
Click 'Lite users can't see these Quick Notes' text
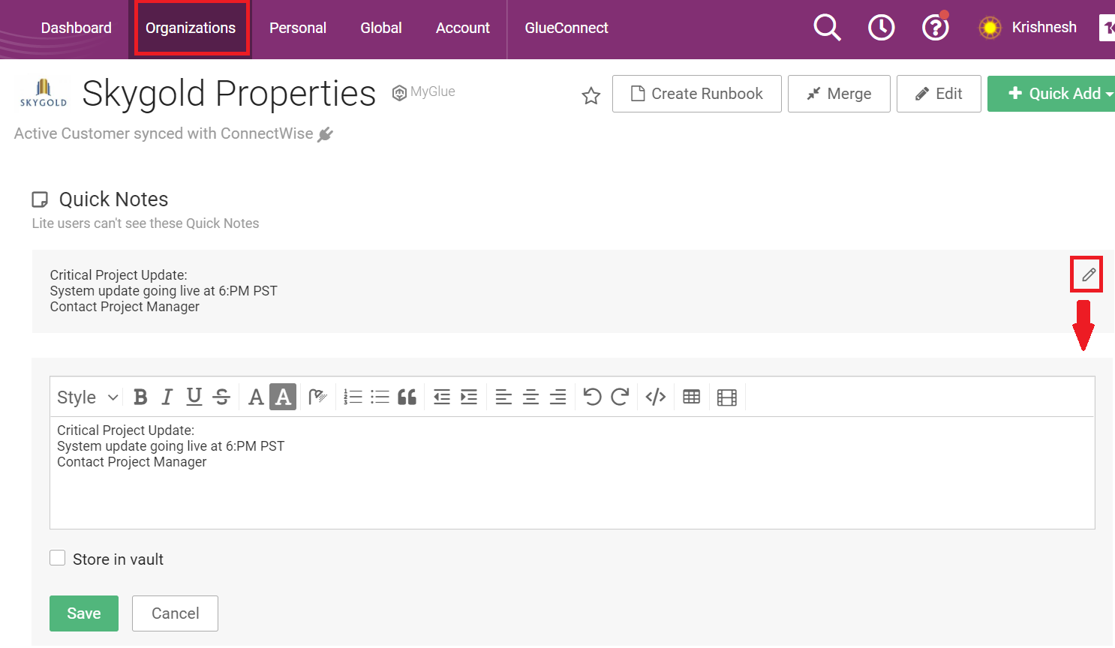tap(146, 223)
